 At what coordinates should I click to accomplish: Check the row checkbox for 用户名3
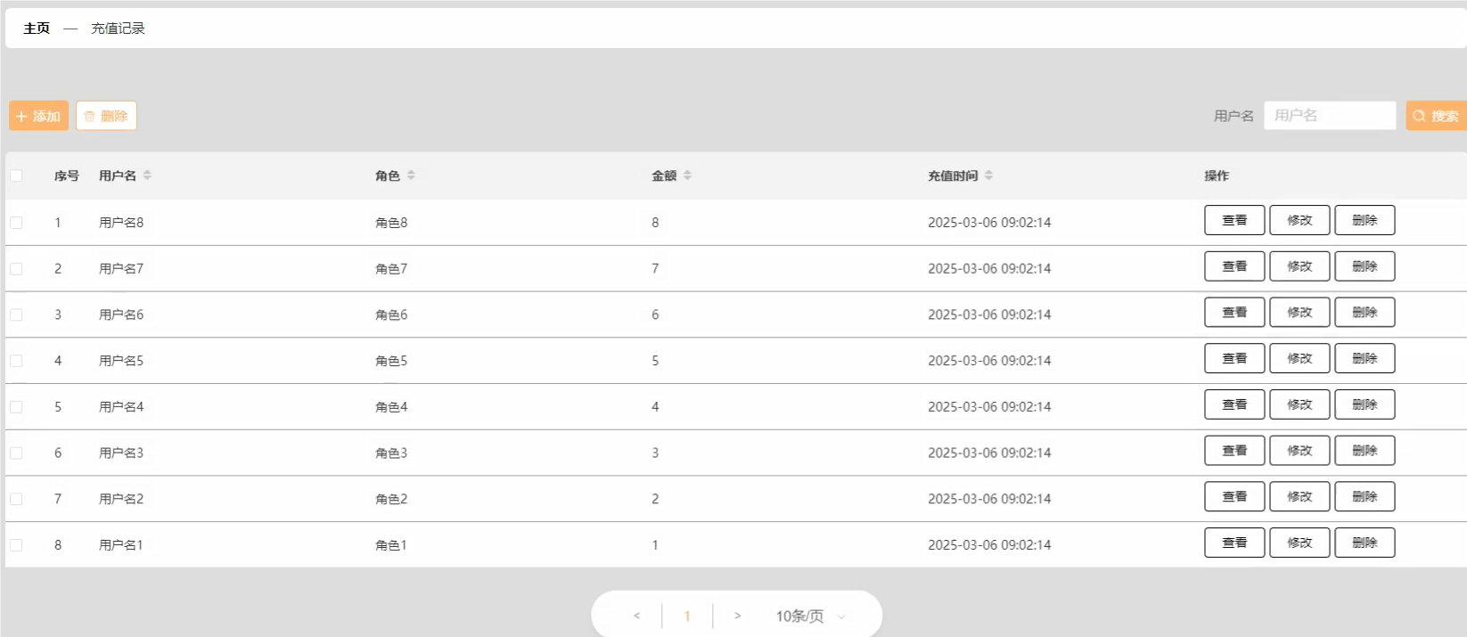[x=16, y=453]
